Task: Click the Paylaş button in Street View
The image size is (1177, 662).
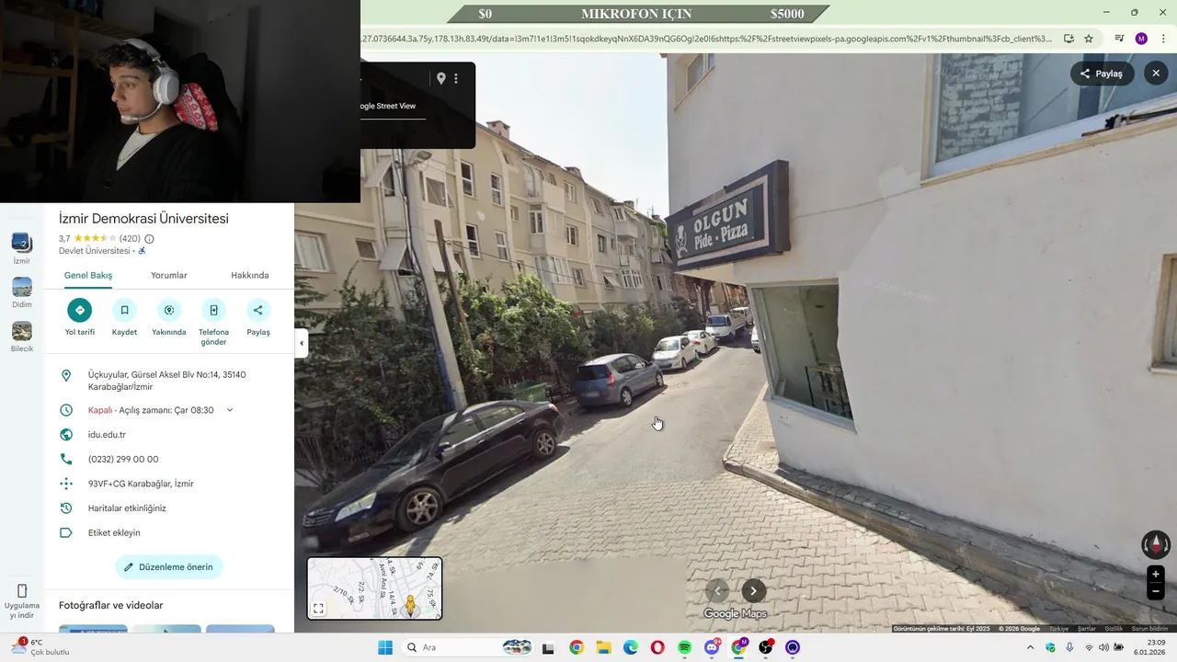Action: 1102,74
